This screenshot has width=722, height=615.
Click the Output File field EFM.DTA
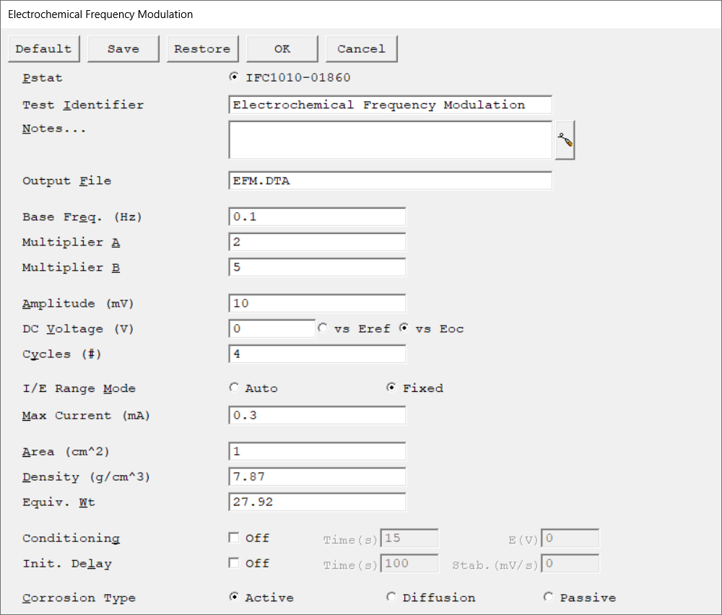[x=390, y=180]
